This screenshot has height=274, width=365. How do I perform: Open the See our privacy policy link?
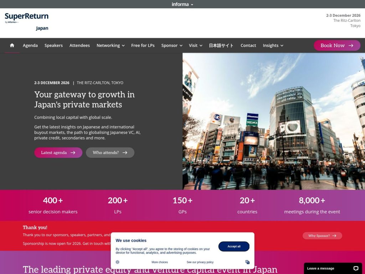click(x=200, y=262)
